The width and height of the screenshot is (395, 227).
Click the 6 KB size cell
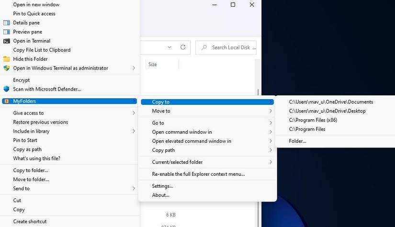pos(171,215)
